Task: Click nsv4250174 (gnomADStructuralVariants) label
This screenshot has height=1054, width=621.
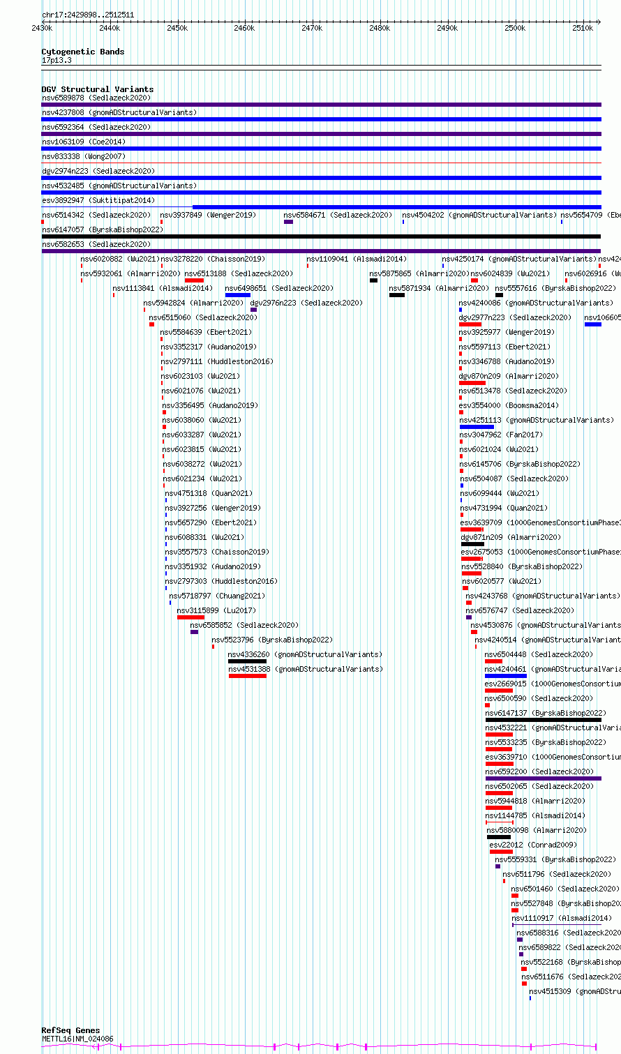Action: pyautogui.click(x=520, y=259)
